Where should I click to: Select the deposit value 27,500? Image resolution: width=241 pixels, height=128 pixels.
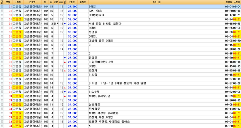pos(73,7)
